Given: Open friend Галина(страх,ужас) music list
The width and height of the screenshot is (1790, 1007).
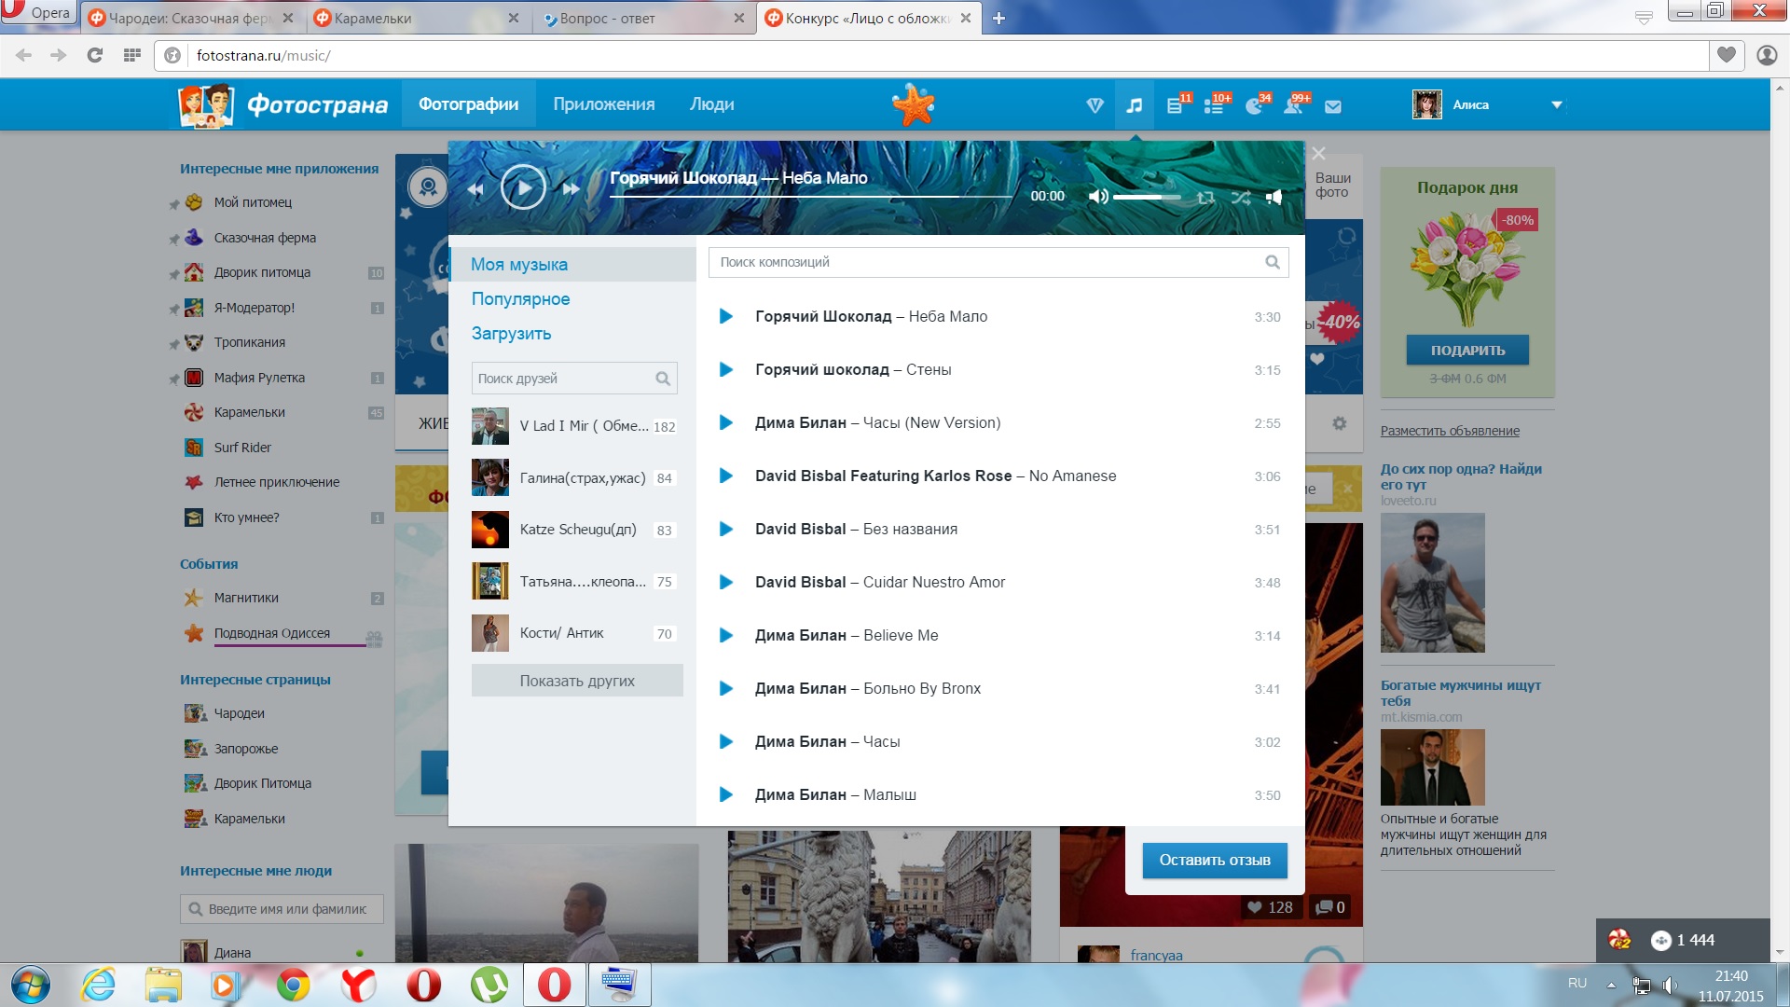Looking at the screenshot, I should 574,478.
